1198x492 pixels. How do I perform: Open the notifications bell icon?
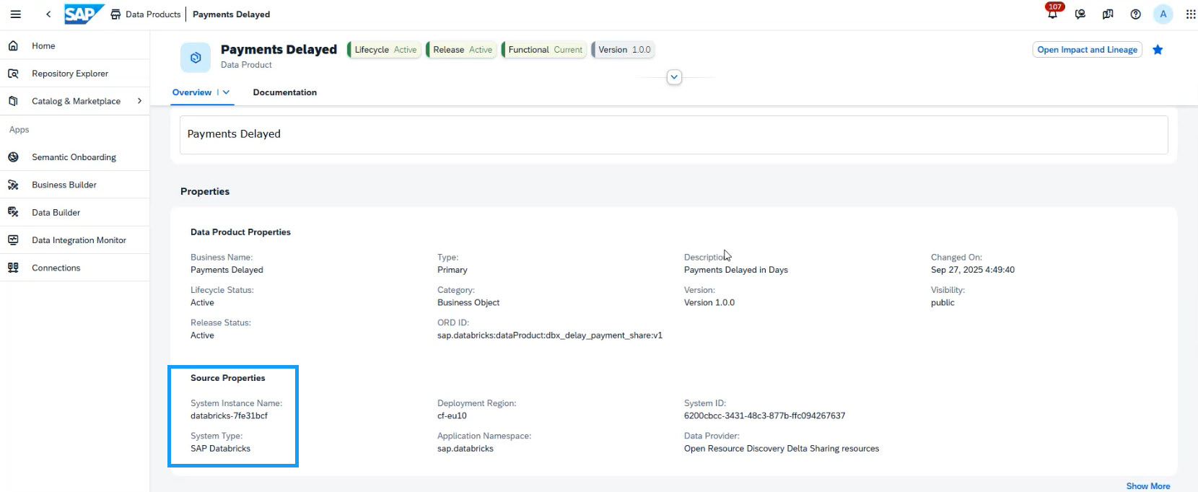pyautogui.click(x=1052, y=14)
